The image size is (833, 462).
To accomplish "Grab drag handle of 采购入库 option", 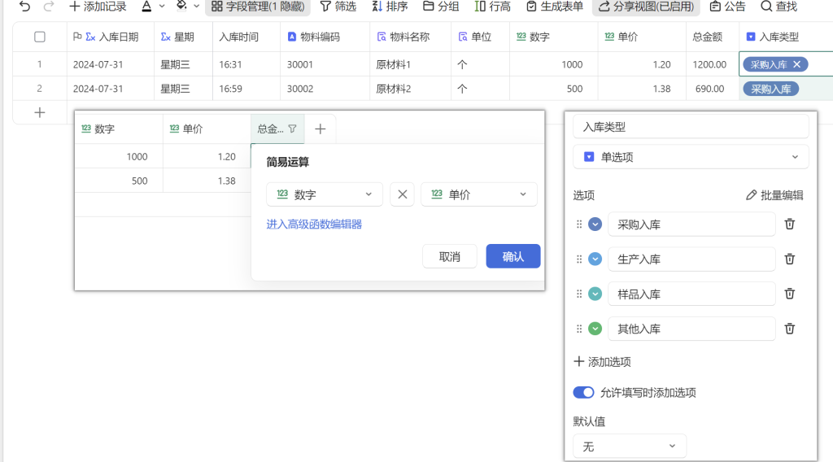I will pyautogui.click(x=579, y=224).
